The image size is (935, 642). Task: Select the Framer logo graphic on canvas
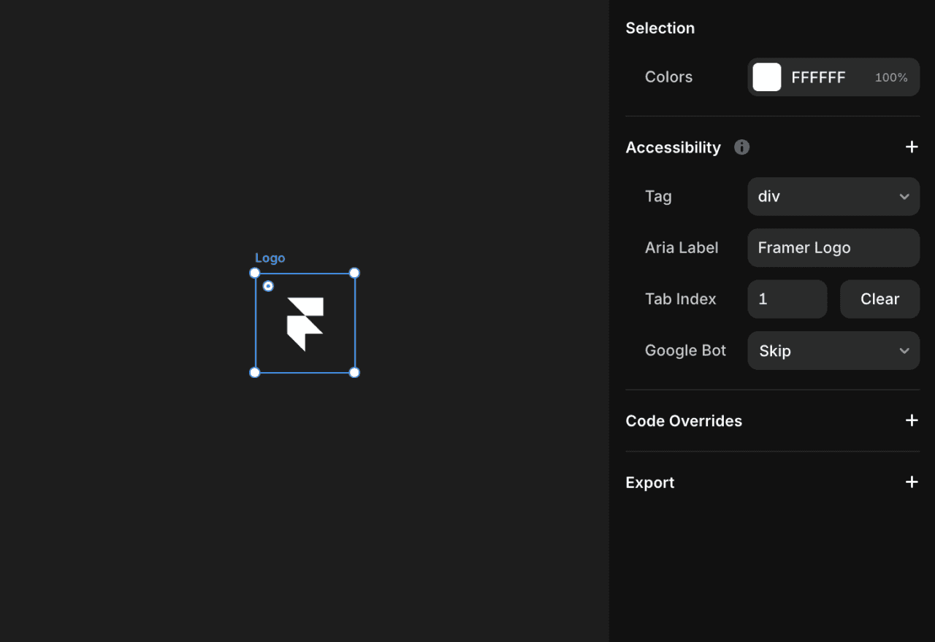pos(305,324)
